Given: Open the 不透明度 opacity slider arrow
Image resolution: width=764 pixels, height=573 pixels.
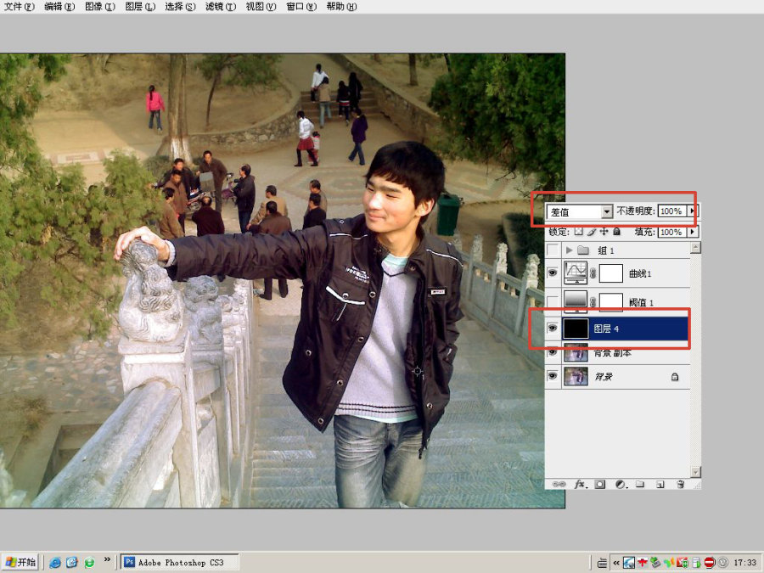Looking at the screenshot, I should tap(692, 211).
